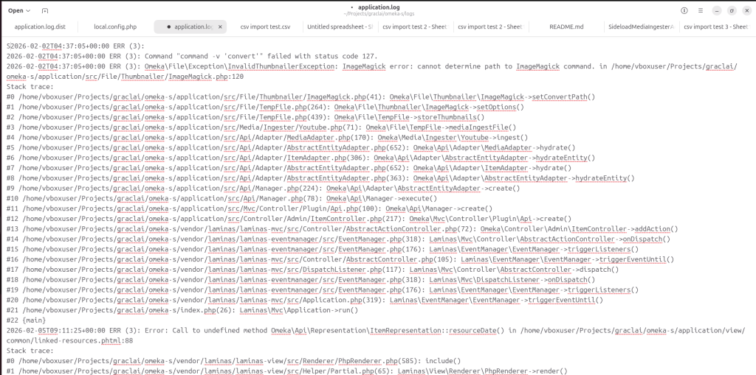The image size is (756, 375).
Task: Restore the window size
Action: coord(731,11)
